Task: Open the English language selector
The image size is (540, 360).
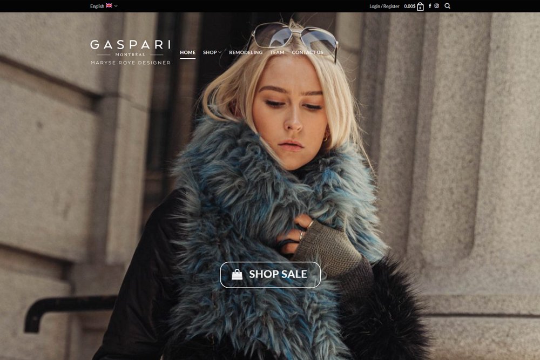Action: click(x=97, y=6)
